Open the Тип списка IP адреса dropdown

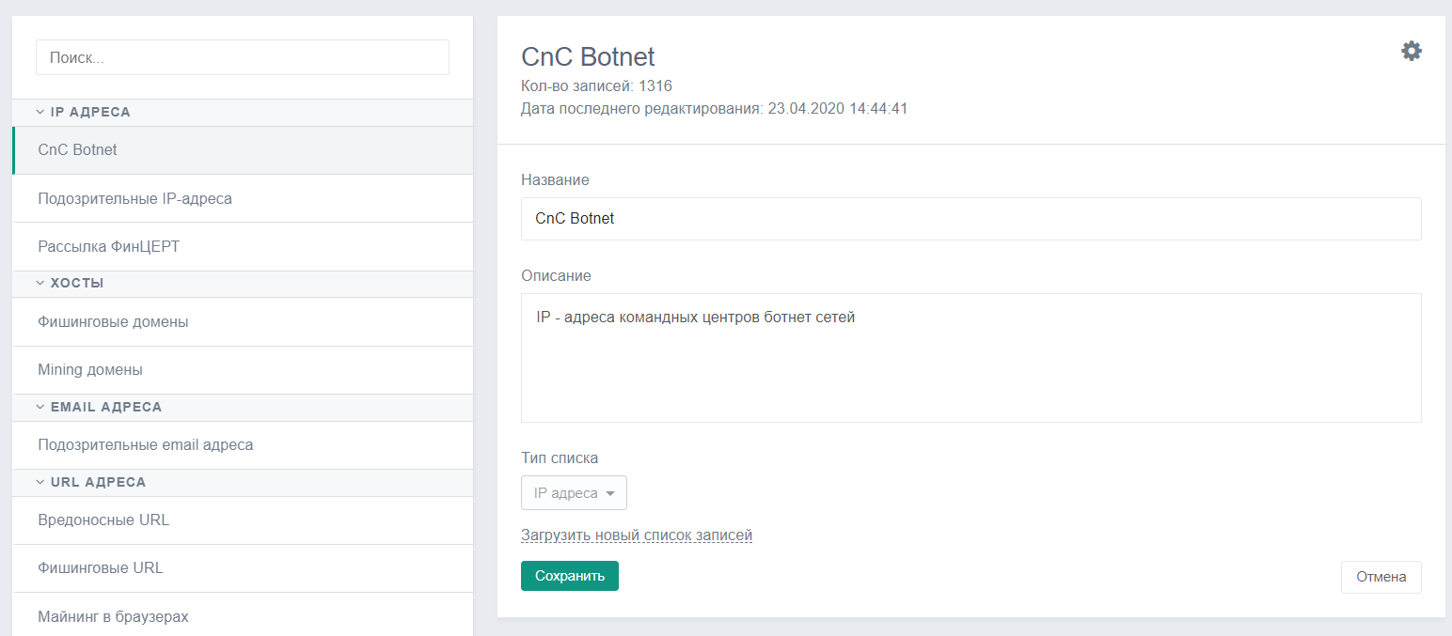[x=574, y=493]
